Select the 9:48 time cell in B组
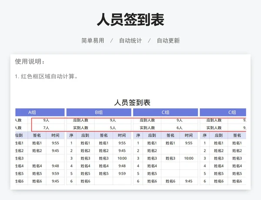261x200 pixels. (122, 166)
